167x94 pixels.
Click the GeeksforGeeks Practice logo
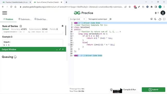click(x=83, y=13)
